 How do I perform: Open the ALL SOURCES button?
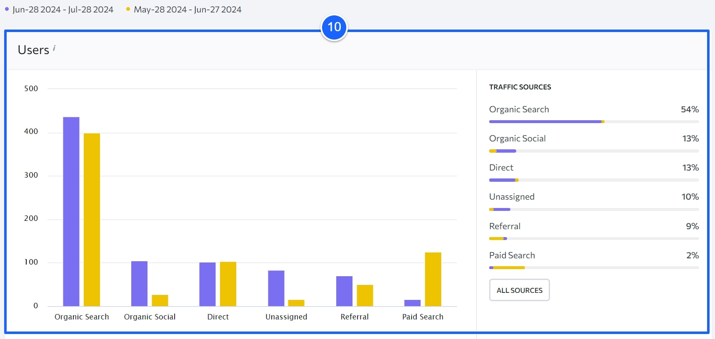(x=519, y=290)
